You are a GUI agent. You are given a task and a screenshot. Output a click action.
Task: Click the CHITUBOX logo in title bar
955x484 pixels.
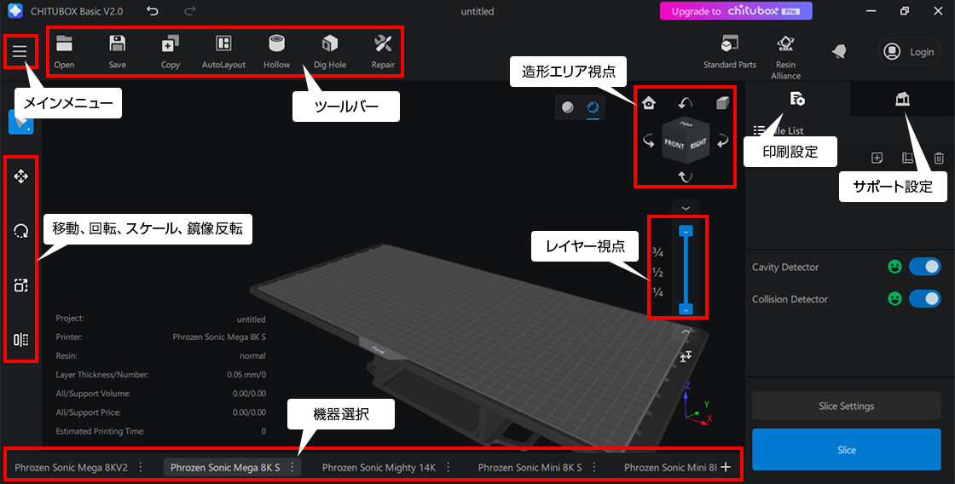pos(15,11)
